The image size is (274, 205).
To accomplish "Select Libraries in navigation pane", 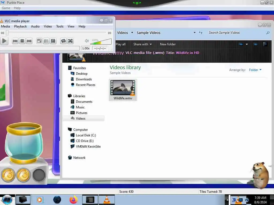I will [x=79, y=96].
